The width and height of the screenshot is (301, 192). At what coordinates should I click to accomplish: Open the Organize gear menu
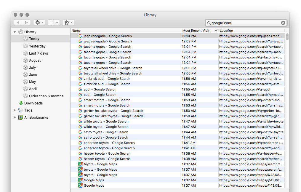[x=39, y=23]
